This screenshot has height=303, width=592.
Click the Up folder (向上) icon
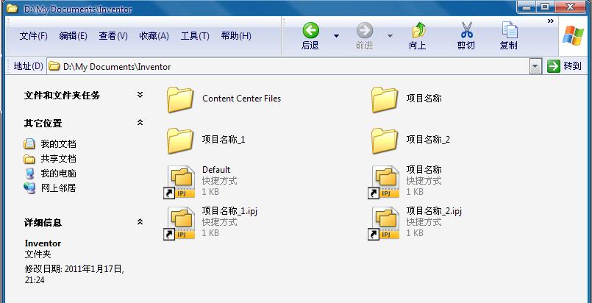point(418,31)
